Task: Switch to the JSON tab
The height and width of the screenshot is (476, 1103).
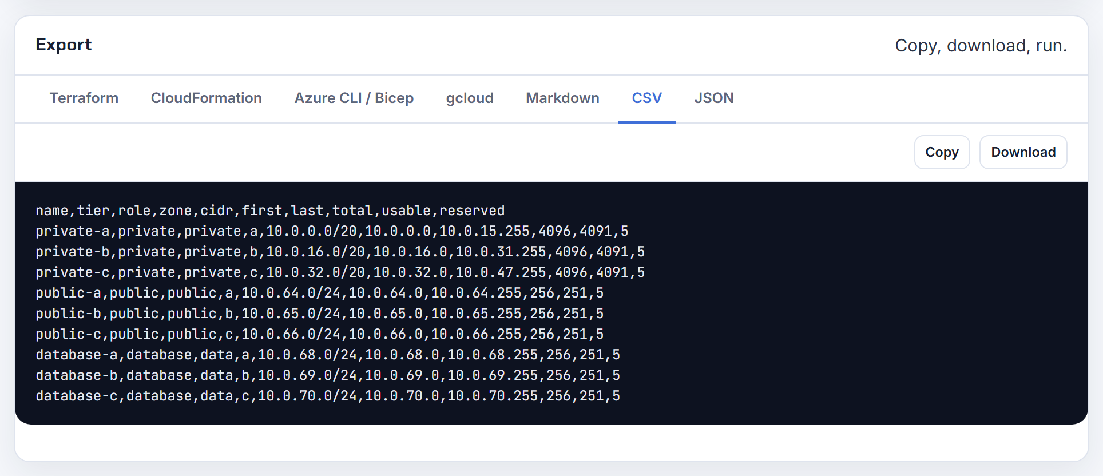Action: 714,98
